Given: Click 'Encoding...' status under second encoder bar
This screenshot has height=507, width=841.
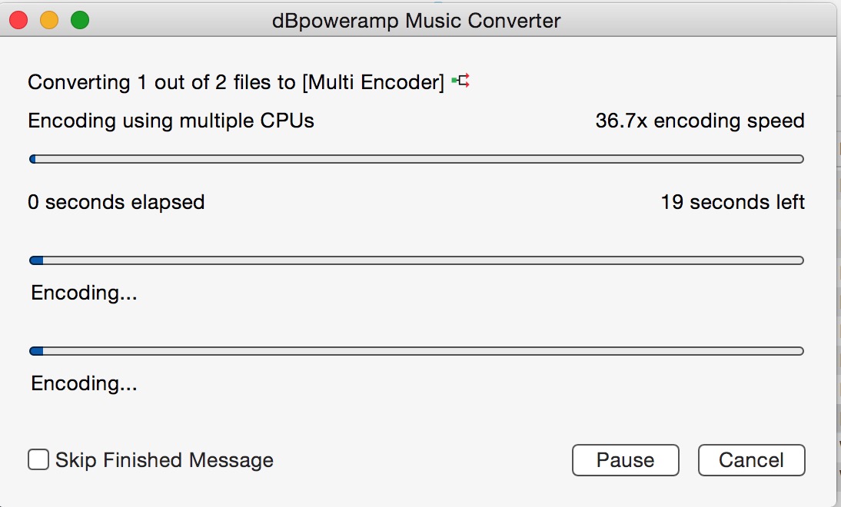Looking at the screenshot, I should pyautogui.click(x=84, y=383).
